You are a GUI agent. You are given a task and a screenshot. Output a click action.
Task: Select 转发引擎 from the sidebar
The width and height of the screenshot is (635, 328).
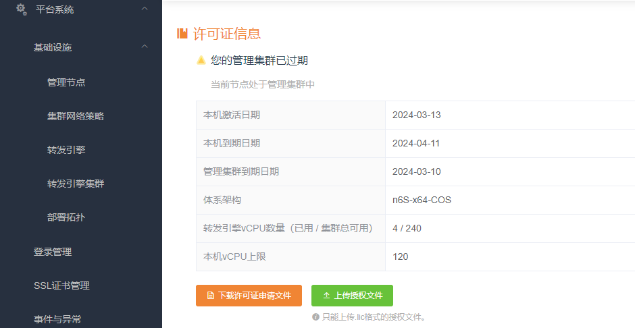point(66,150)
